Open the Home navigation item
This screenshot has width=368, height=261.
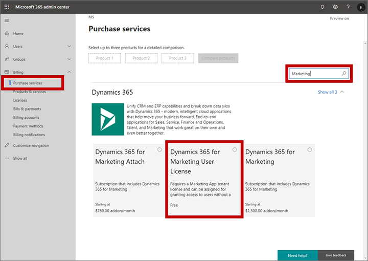18,33
